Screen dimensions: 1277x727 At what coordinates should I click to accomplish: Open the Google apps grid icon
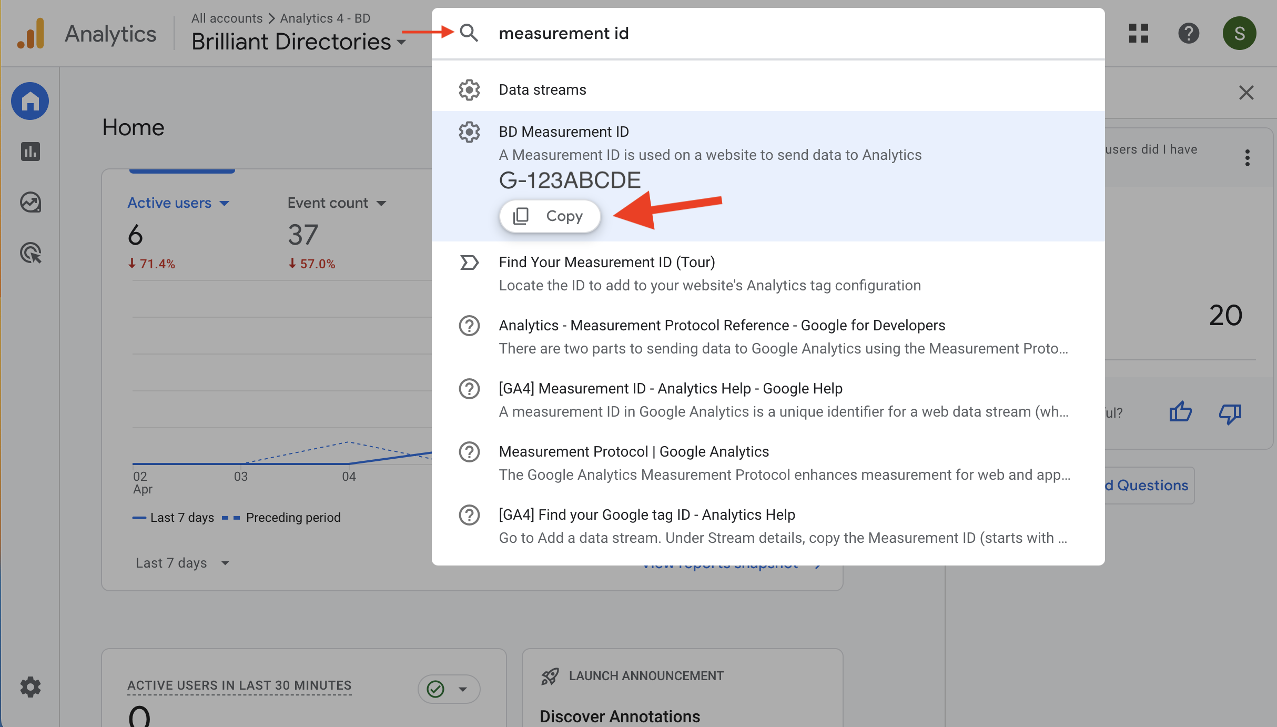1138,33
